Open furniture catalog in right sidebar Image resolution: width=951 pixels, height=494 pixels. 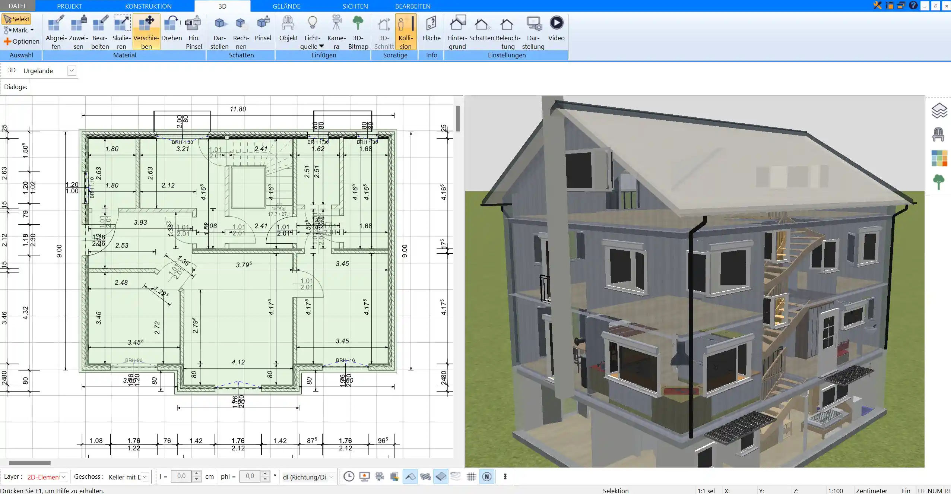(x=938, y=134)
